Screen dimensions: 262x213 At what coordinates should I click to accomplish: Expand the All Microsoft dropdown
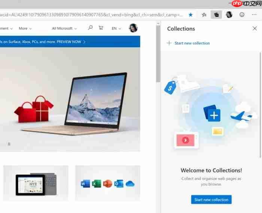coord(64,28)
